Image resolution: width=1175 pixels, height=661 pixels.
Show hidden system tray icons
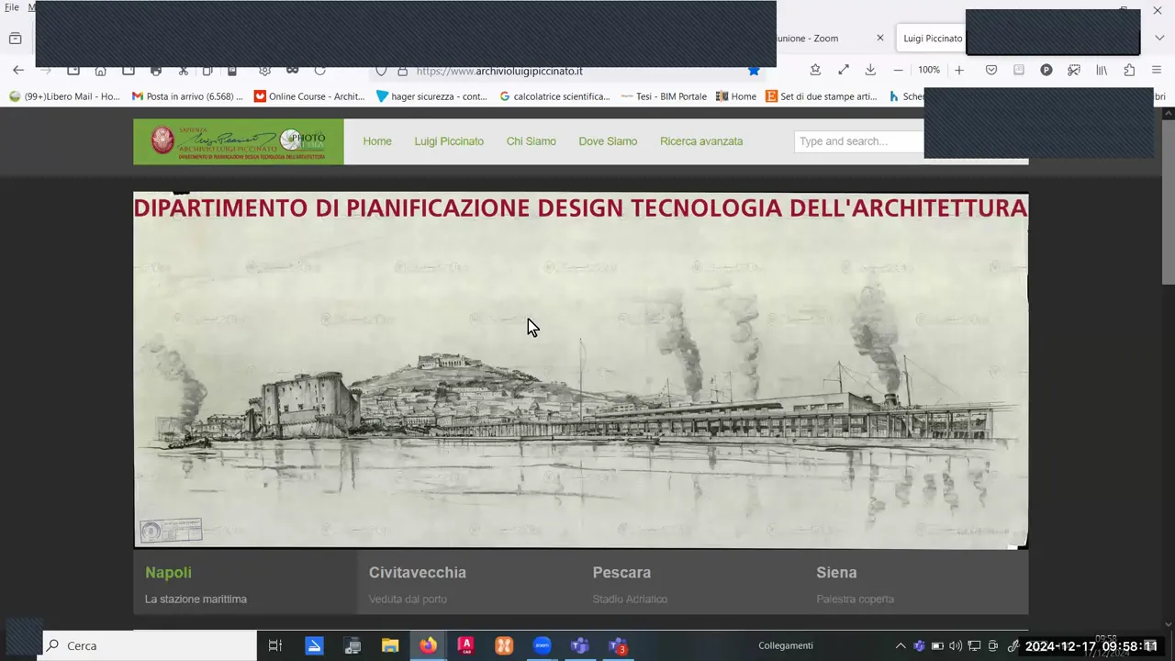901,645
